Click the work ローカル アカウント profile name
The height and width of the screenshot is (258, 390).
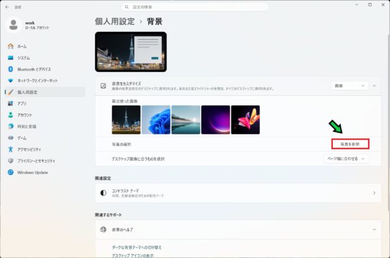click(x=37, y=25)
